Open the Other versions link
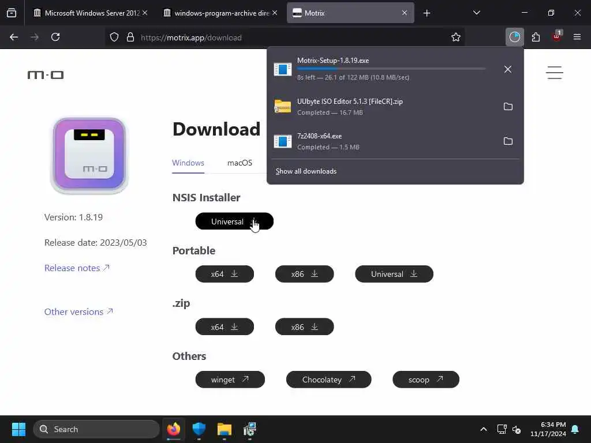Screen dimensions: 591x443 pos(78,312)
